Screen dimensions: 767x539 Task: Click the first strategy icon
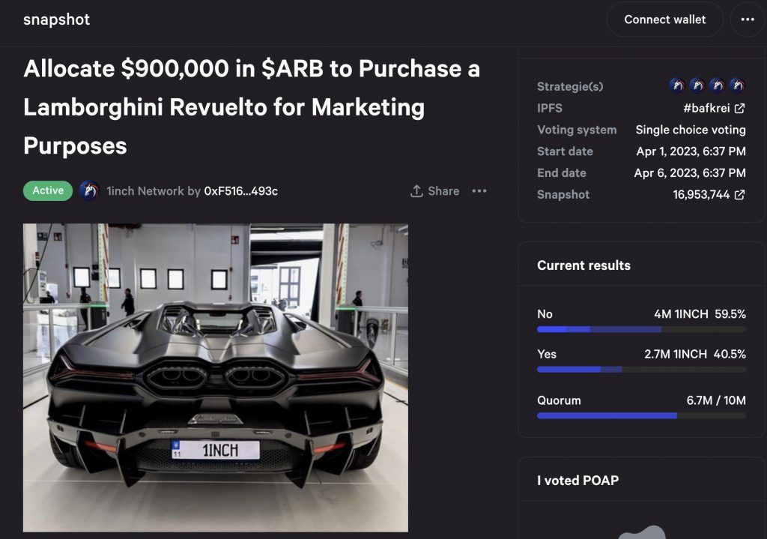pyautogui.click(x=677, y=85)
